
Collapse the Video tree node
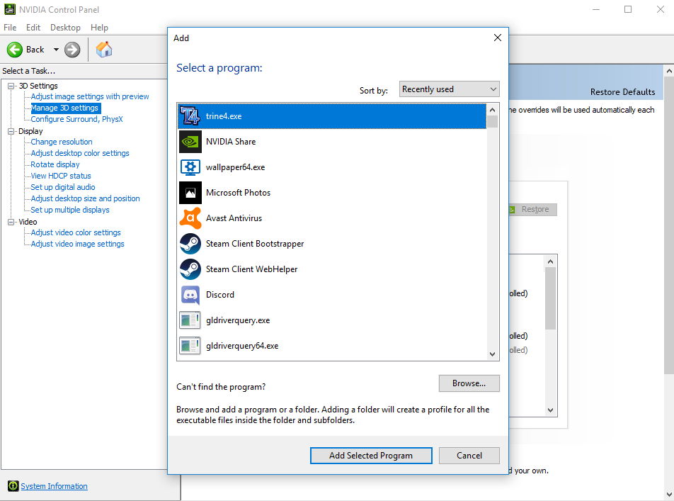click(11, 222)
